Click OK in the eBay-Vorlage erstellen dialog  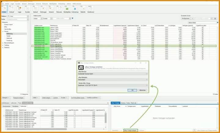pos(132,90)
